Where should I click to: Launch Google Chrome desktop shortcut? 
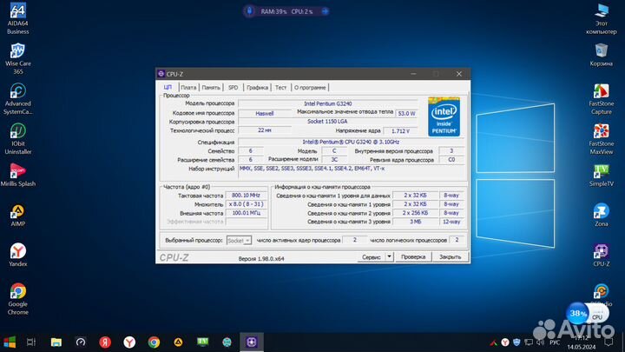click(x=17, y=299)
